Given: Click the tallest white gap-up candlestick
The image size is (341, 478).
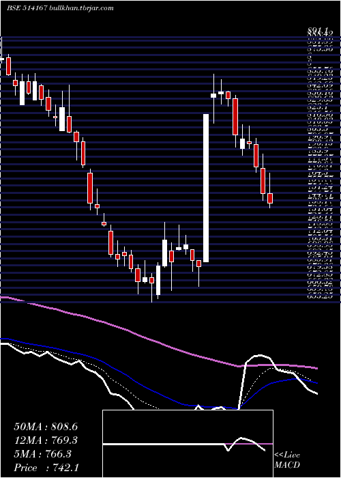Looking at the screenshot, I should click(x=206, y=188).
